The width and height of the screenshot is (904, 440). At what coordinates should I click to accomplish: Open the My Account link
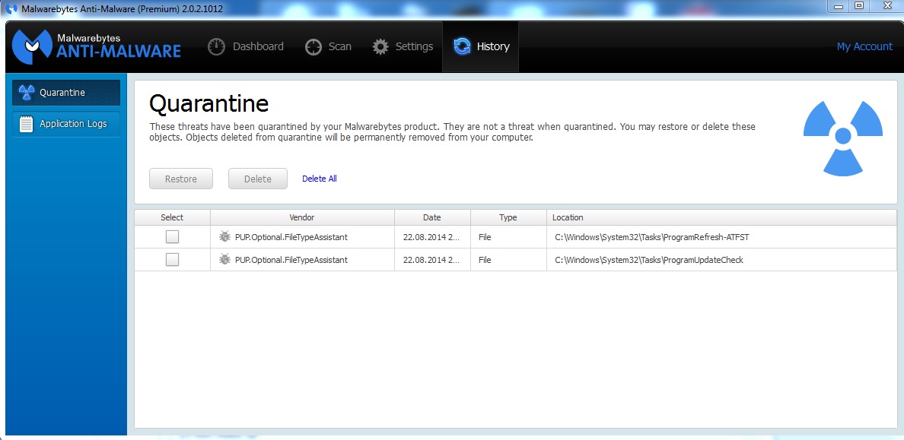coord(864,46)
